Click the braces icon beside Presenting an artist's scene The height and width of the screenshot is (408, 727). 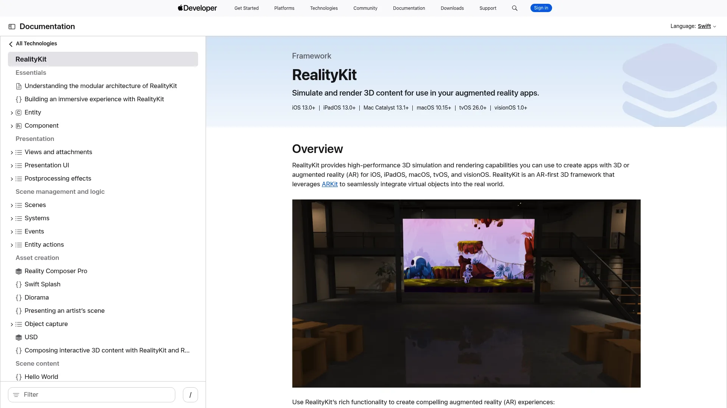pos(19,311)
